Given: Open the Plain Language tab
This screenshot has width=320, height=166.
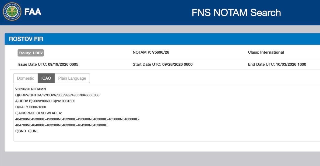Looking at the screenshot, I should point(72,78).
